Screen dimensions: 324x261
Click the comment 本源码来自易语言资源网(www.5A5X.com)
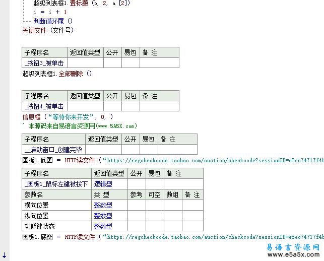tap(83, 126)
